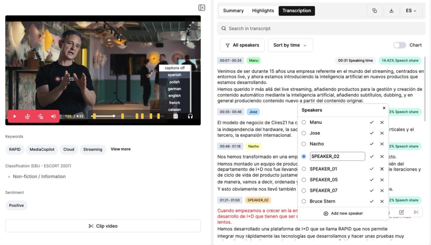431x245 pixels.
Task: Rewind video 10 seconds
Action: (x=27, y=116)
